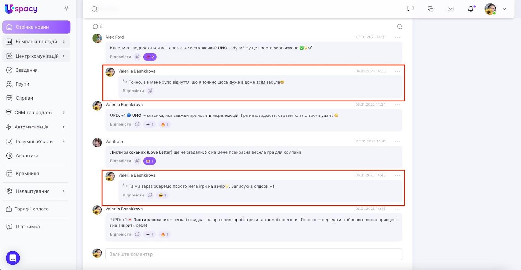This screenshot has width=521, height=270.
Task: Click the Залиште коментар input field
Action: coord(254,254)
